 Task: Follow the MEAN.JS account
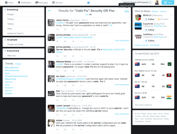coord(149,19)
